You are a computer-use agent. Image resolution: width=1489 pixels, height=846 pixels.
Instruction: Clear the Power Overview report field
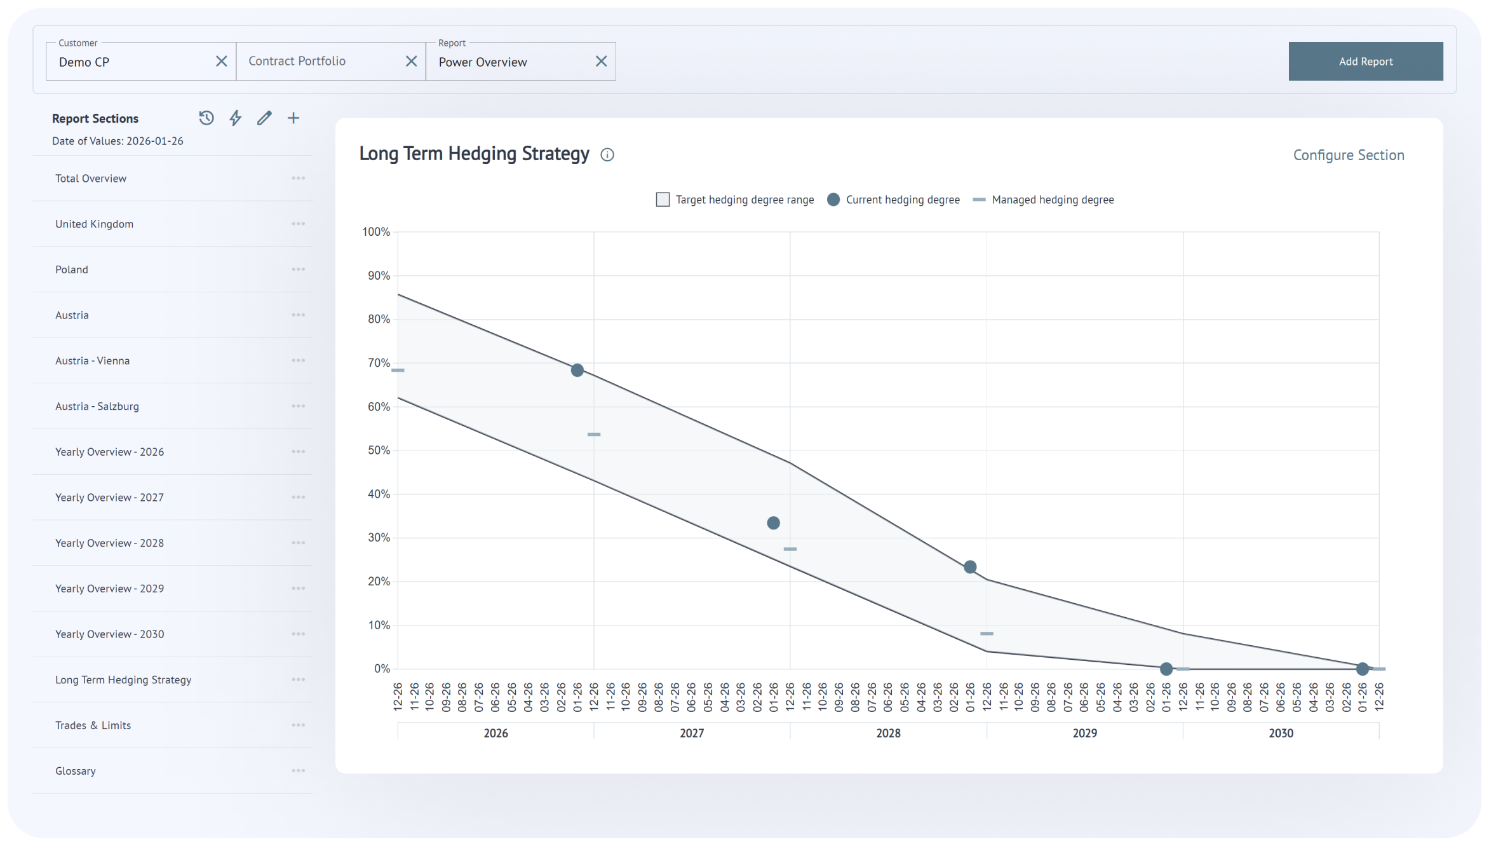pyautogui.click(x=601, y=62)
